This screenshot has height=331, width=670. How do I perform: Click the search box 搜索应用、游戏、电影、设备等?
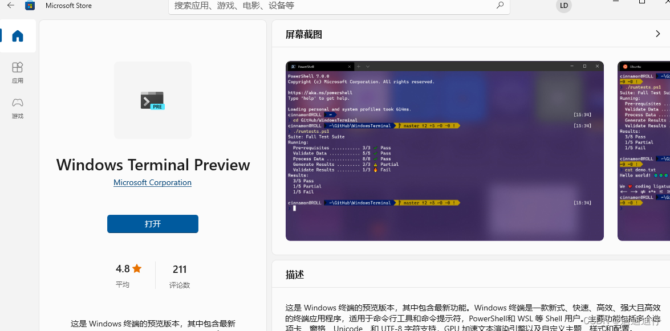tap(339, 6)
